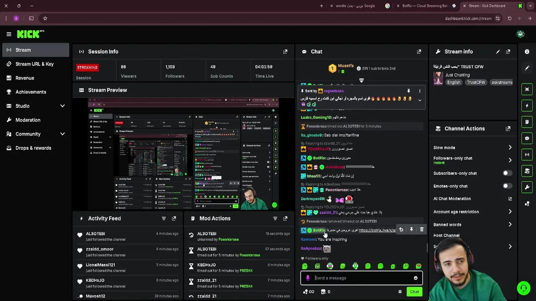Toggle the broadcast signal icon in the right sidebar
Image resolution: width=536 pixels, height=301 pixels.
(x=527, y=155)
